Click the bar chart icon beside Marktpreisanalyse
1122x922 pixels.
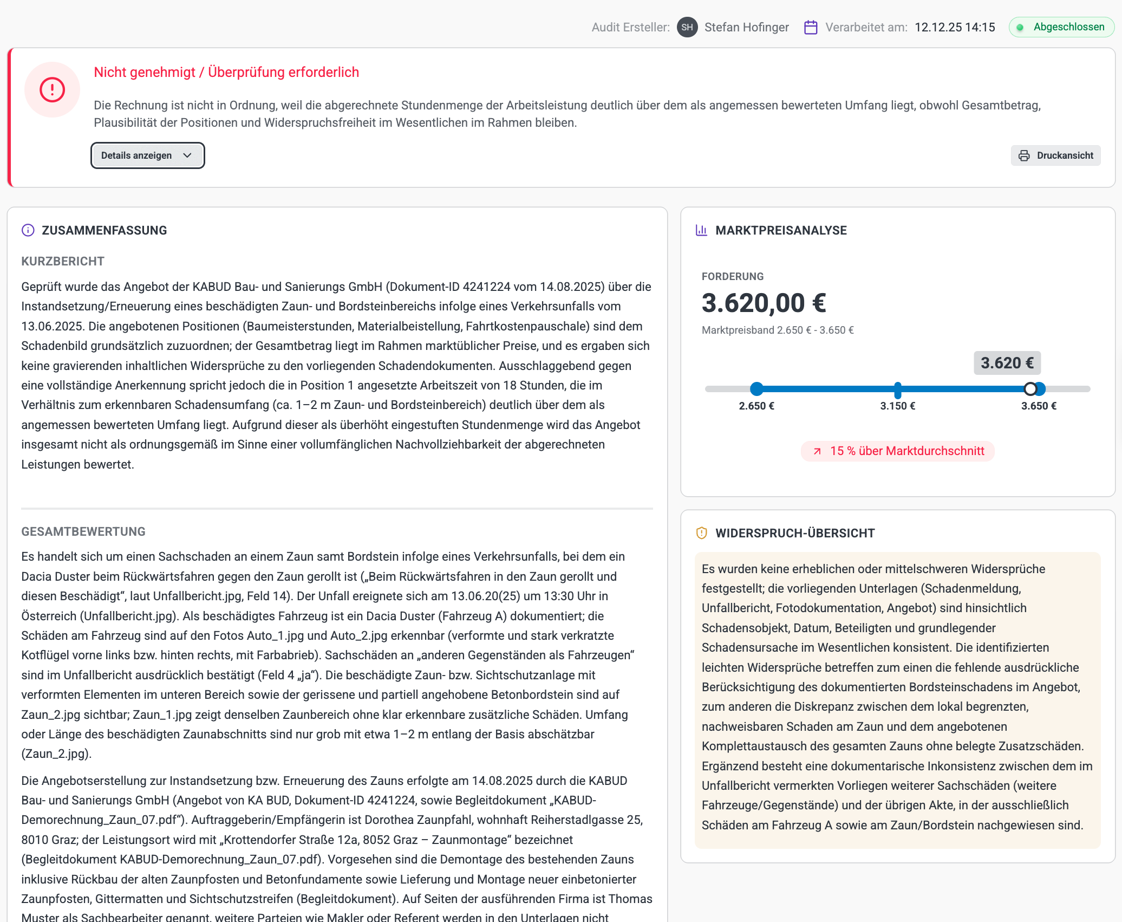[701, 230]
